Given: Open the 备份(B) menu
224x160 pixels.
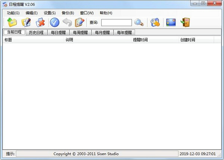Looking at the screenshot, I should pyautogui.click(x=68, y=13).
